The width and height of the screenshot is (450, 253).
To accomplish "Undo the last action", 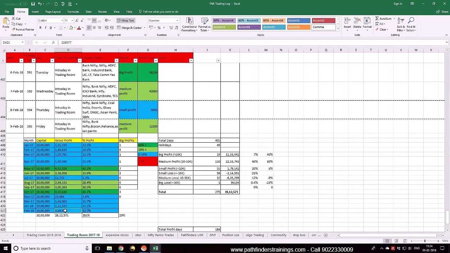I will (40, 4).
